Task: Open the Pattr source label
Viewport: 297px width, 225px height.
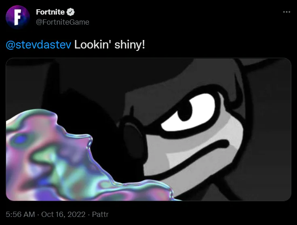Action: 100,214
